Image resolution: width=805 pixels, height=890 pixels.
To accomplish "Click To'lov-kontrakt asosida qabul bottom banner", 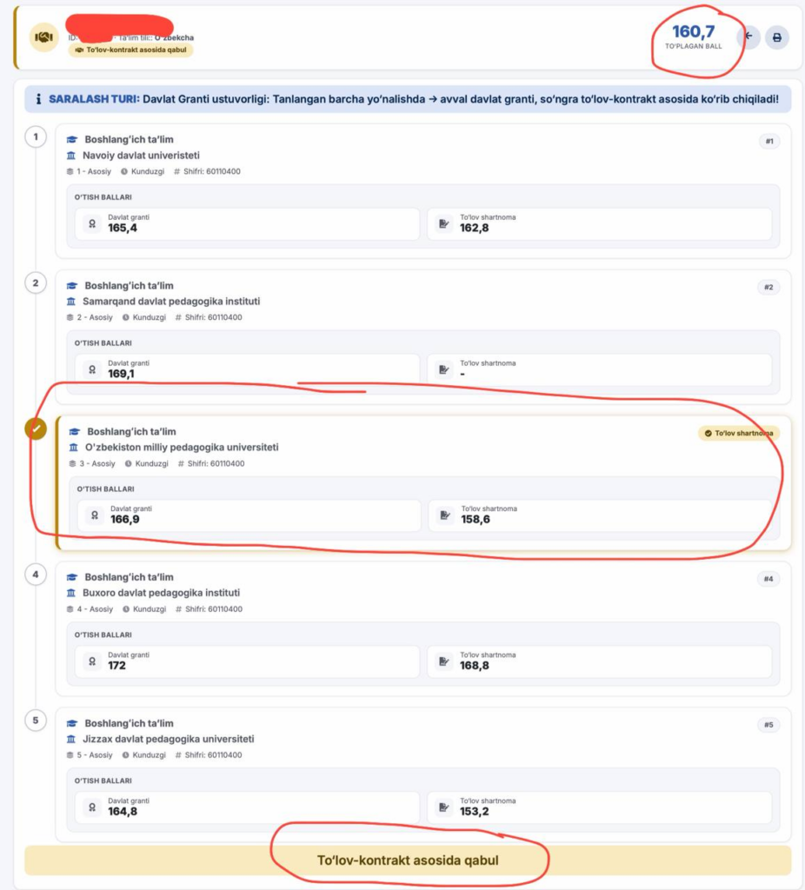I will [x=408, y=860].
